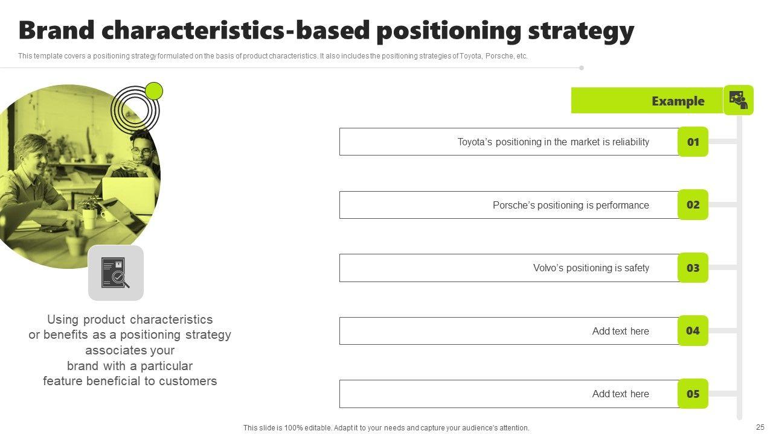Click the fifth Add text here box
Screen dimensions: 773x434
(x=508, y=394)
